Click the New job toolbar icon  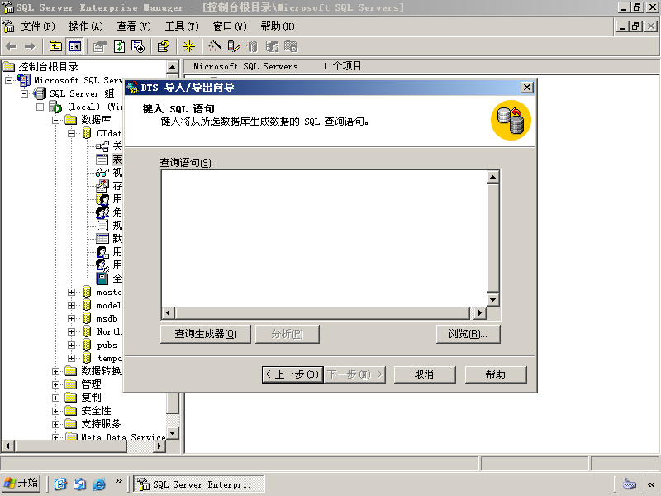pos(291,46)
